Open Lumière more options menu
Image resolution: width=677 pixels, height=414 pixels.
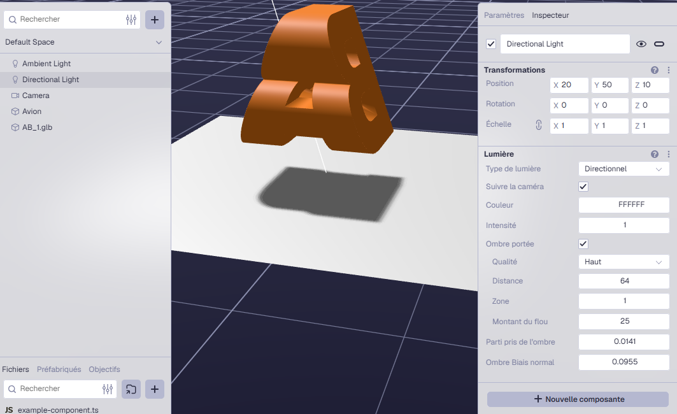click(x=668, y=154)
